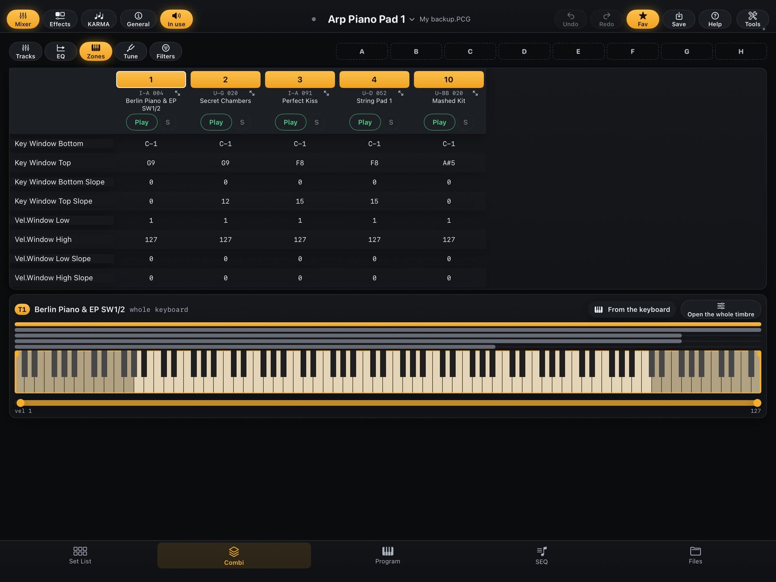Select timbre 2 header

point(225,80)
